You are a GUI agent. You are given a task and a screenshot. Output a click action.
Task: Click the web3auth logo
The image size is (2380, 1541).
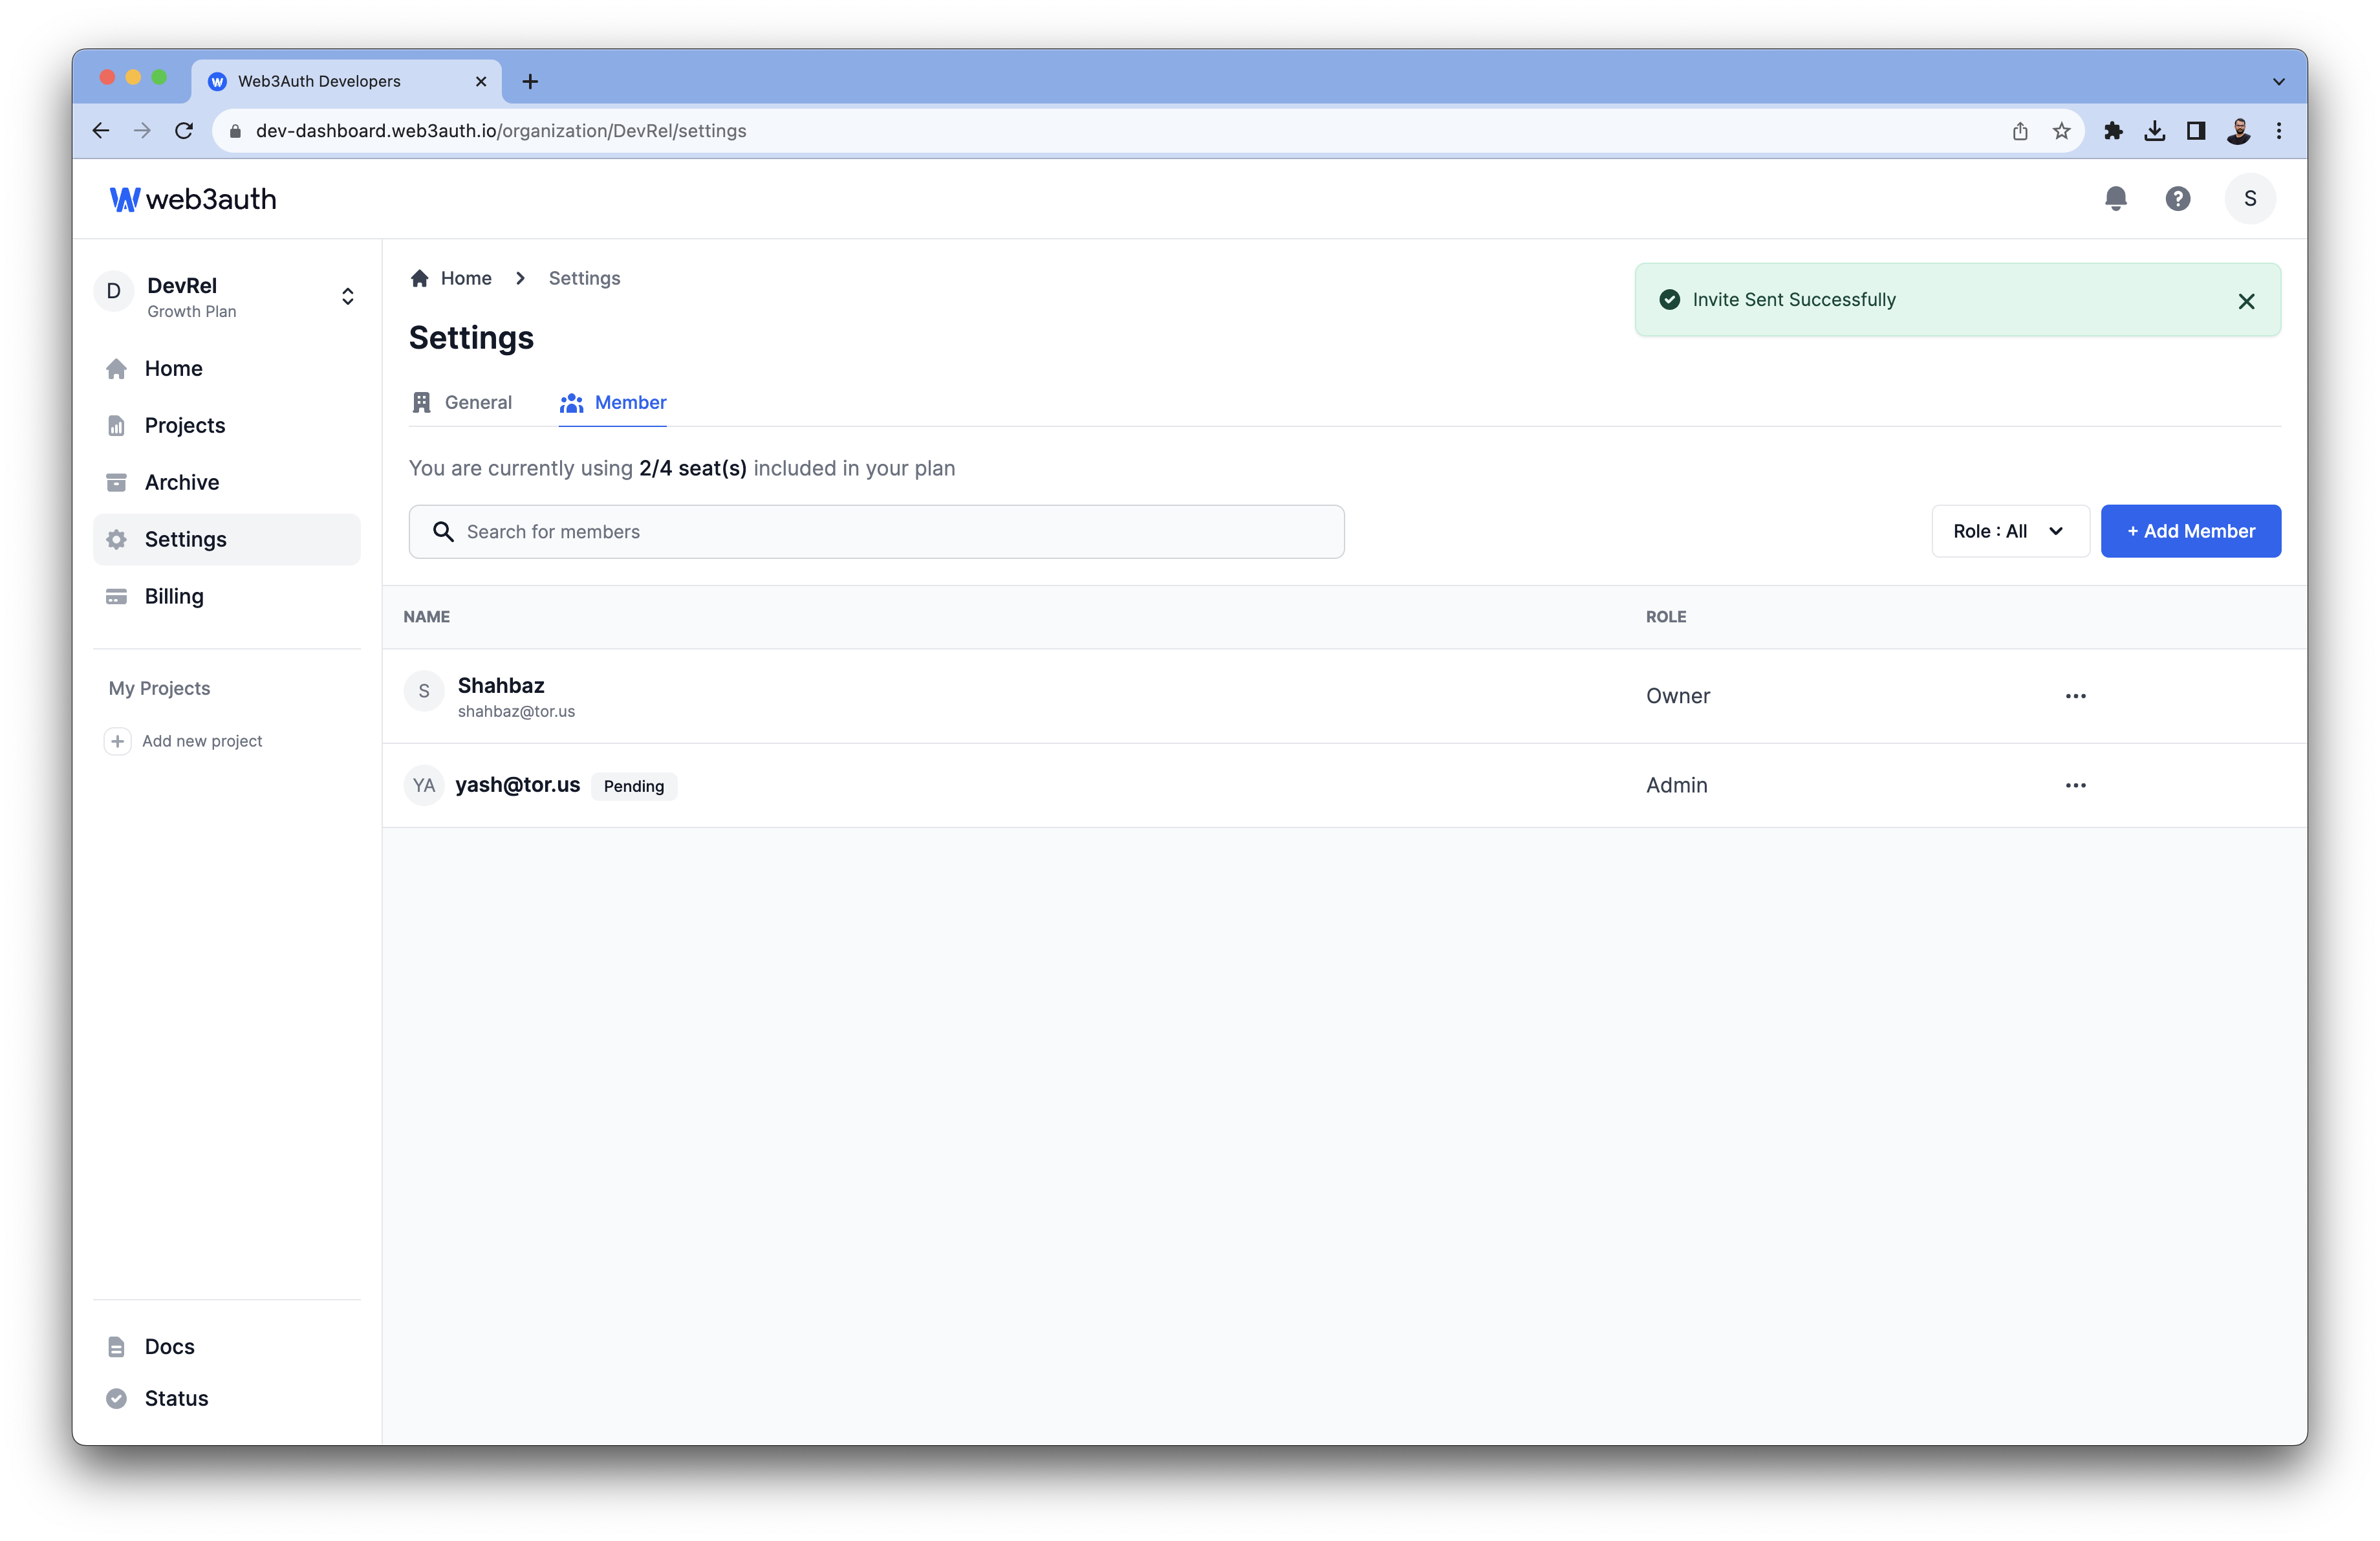coord(193,199)
